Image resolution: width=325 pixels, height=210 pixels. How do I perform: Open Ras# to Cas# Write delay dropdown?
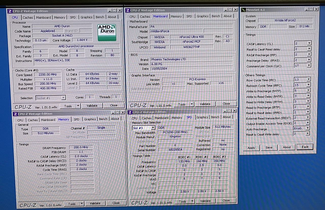click(308, 134)
